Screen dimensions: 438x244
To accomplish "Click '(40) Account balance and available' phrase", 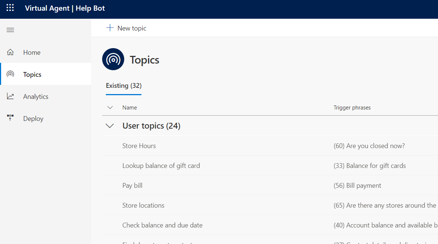I will [385, 225].
